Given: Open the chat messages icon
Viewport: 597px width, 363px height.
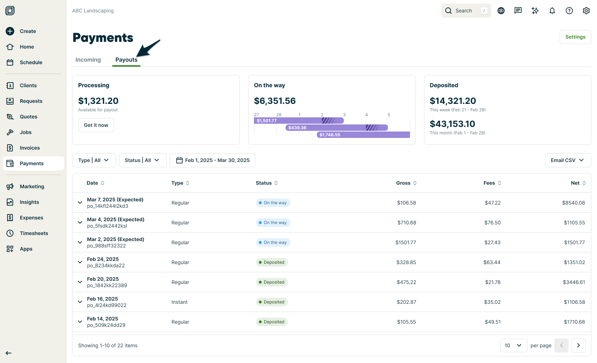Looking at the screenshot, I should pyautogui.click(x=518, y=11).
